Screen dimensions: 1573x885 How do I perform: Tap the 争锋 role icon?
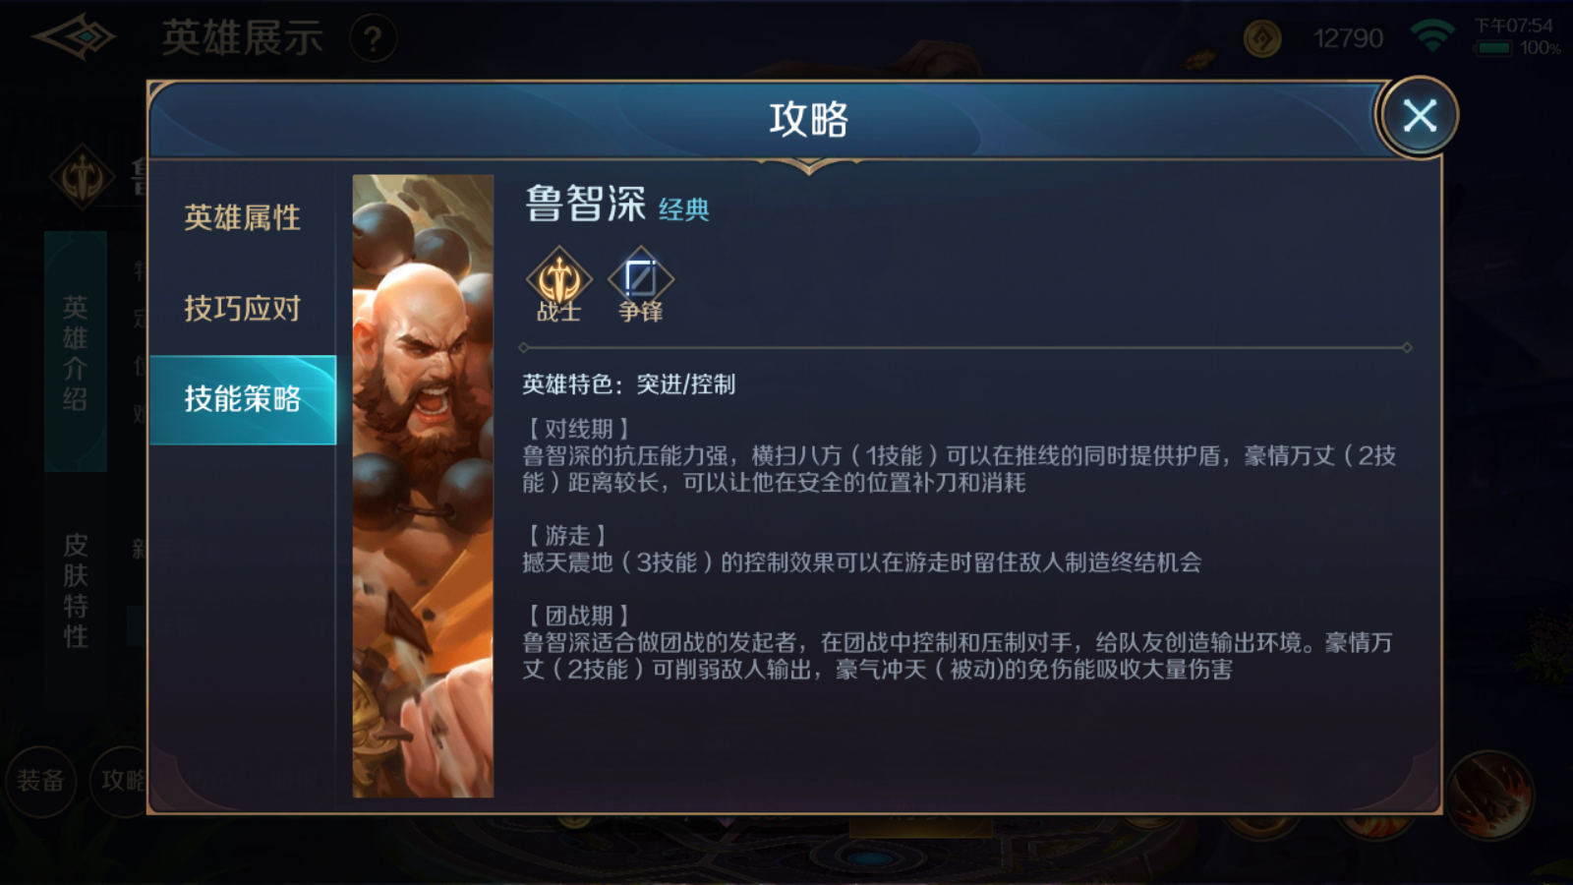(640, 284)
